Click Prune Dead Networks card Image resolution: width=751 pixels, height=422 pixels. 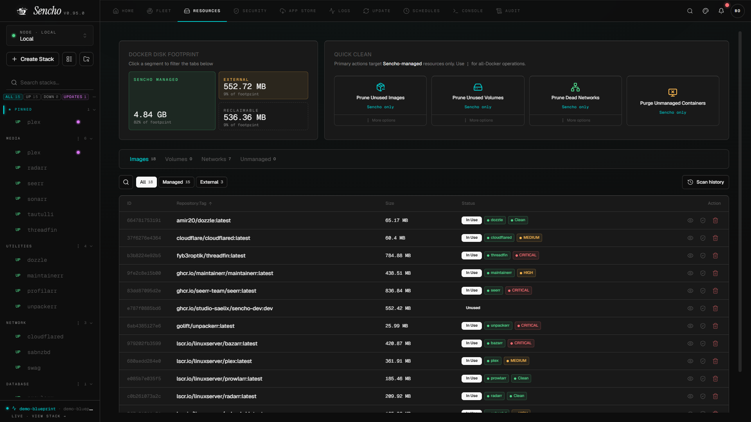coord(575,95)
